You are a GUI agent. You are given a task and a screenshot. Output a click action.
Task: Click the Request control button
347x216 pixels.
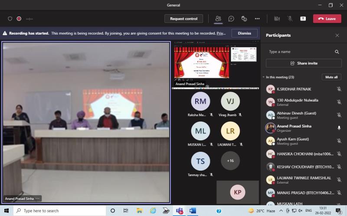pos(183,19)
